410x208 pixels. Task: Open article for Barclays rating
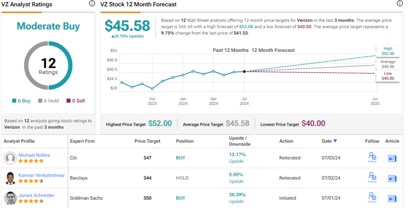point(392,178)
